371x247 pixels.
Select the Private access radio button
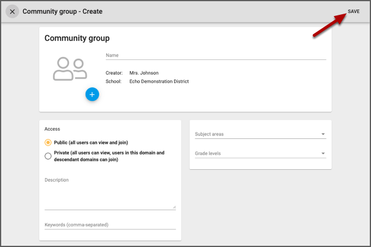pos(48,156)
